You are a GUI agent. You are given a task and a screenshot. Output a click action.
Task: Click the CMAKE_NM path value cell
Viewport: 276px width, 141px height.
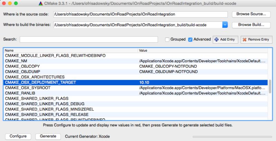pyautogui.click(x=203, y=61)
